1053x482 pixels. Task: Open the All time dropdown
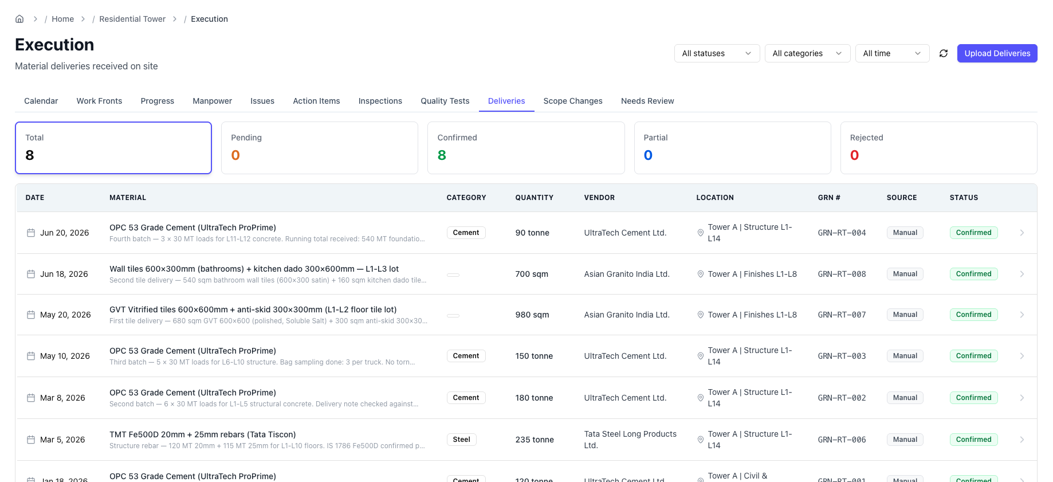point(892,53)
